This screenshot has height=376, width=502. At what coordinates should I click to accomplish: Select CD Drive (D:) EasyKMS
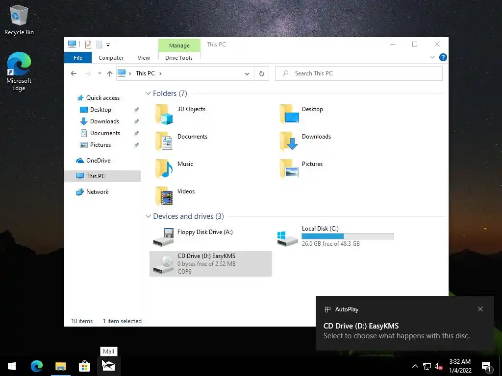coord(211,264)
